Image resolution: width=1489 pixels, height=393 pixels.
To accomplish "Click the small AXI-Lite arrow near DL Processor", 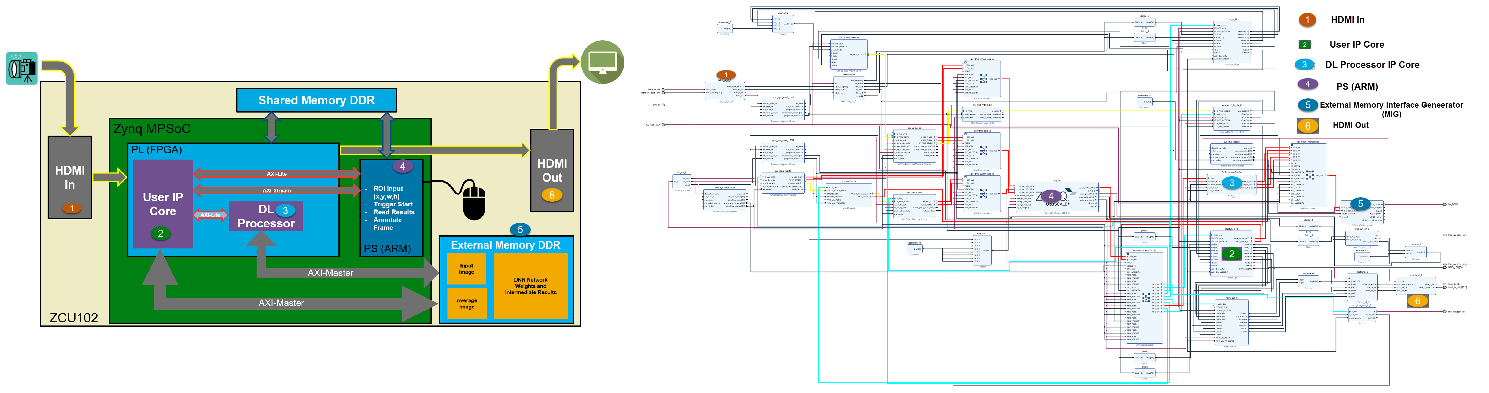I will click(210, 215).
